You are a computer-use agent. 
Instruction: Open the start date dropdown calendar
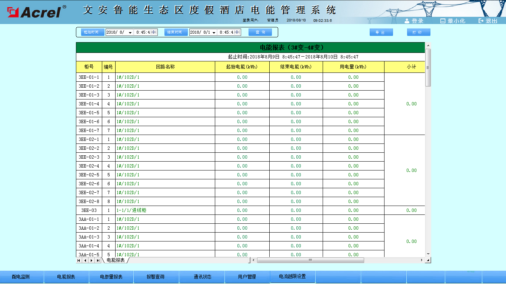pos(130,33)
